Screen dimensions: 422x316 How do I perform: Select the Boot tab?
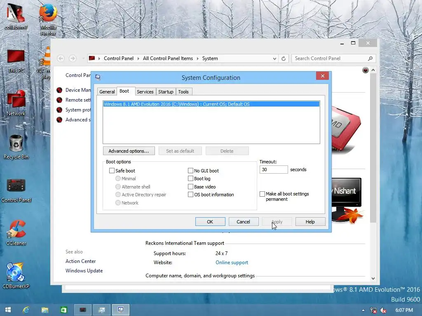coord(124,91)
